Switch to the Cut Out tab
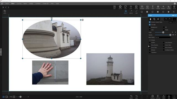Screen dimensions: 177x99 click(19, 4)
